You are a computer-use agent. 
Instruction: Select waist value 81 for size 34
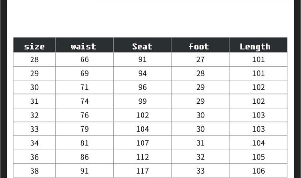[x=84, y=143]
